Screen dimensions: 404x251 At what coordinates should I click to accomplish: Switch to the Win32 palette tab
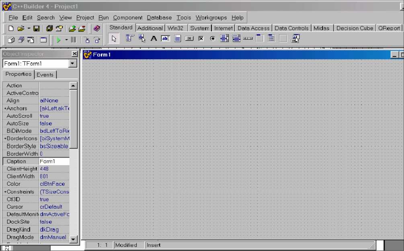pos(175,28)
